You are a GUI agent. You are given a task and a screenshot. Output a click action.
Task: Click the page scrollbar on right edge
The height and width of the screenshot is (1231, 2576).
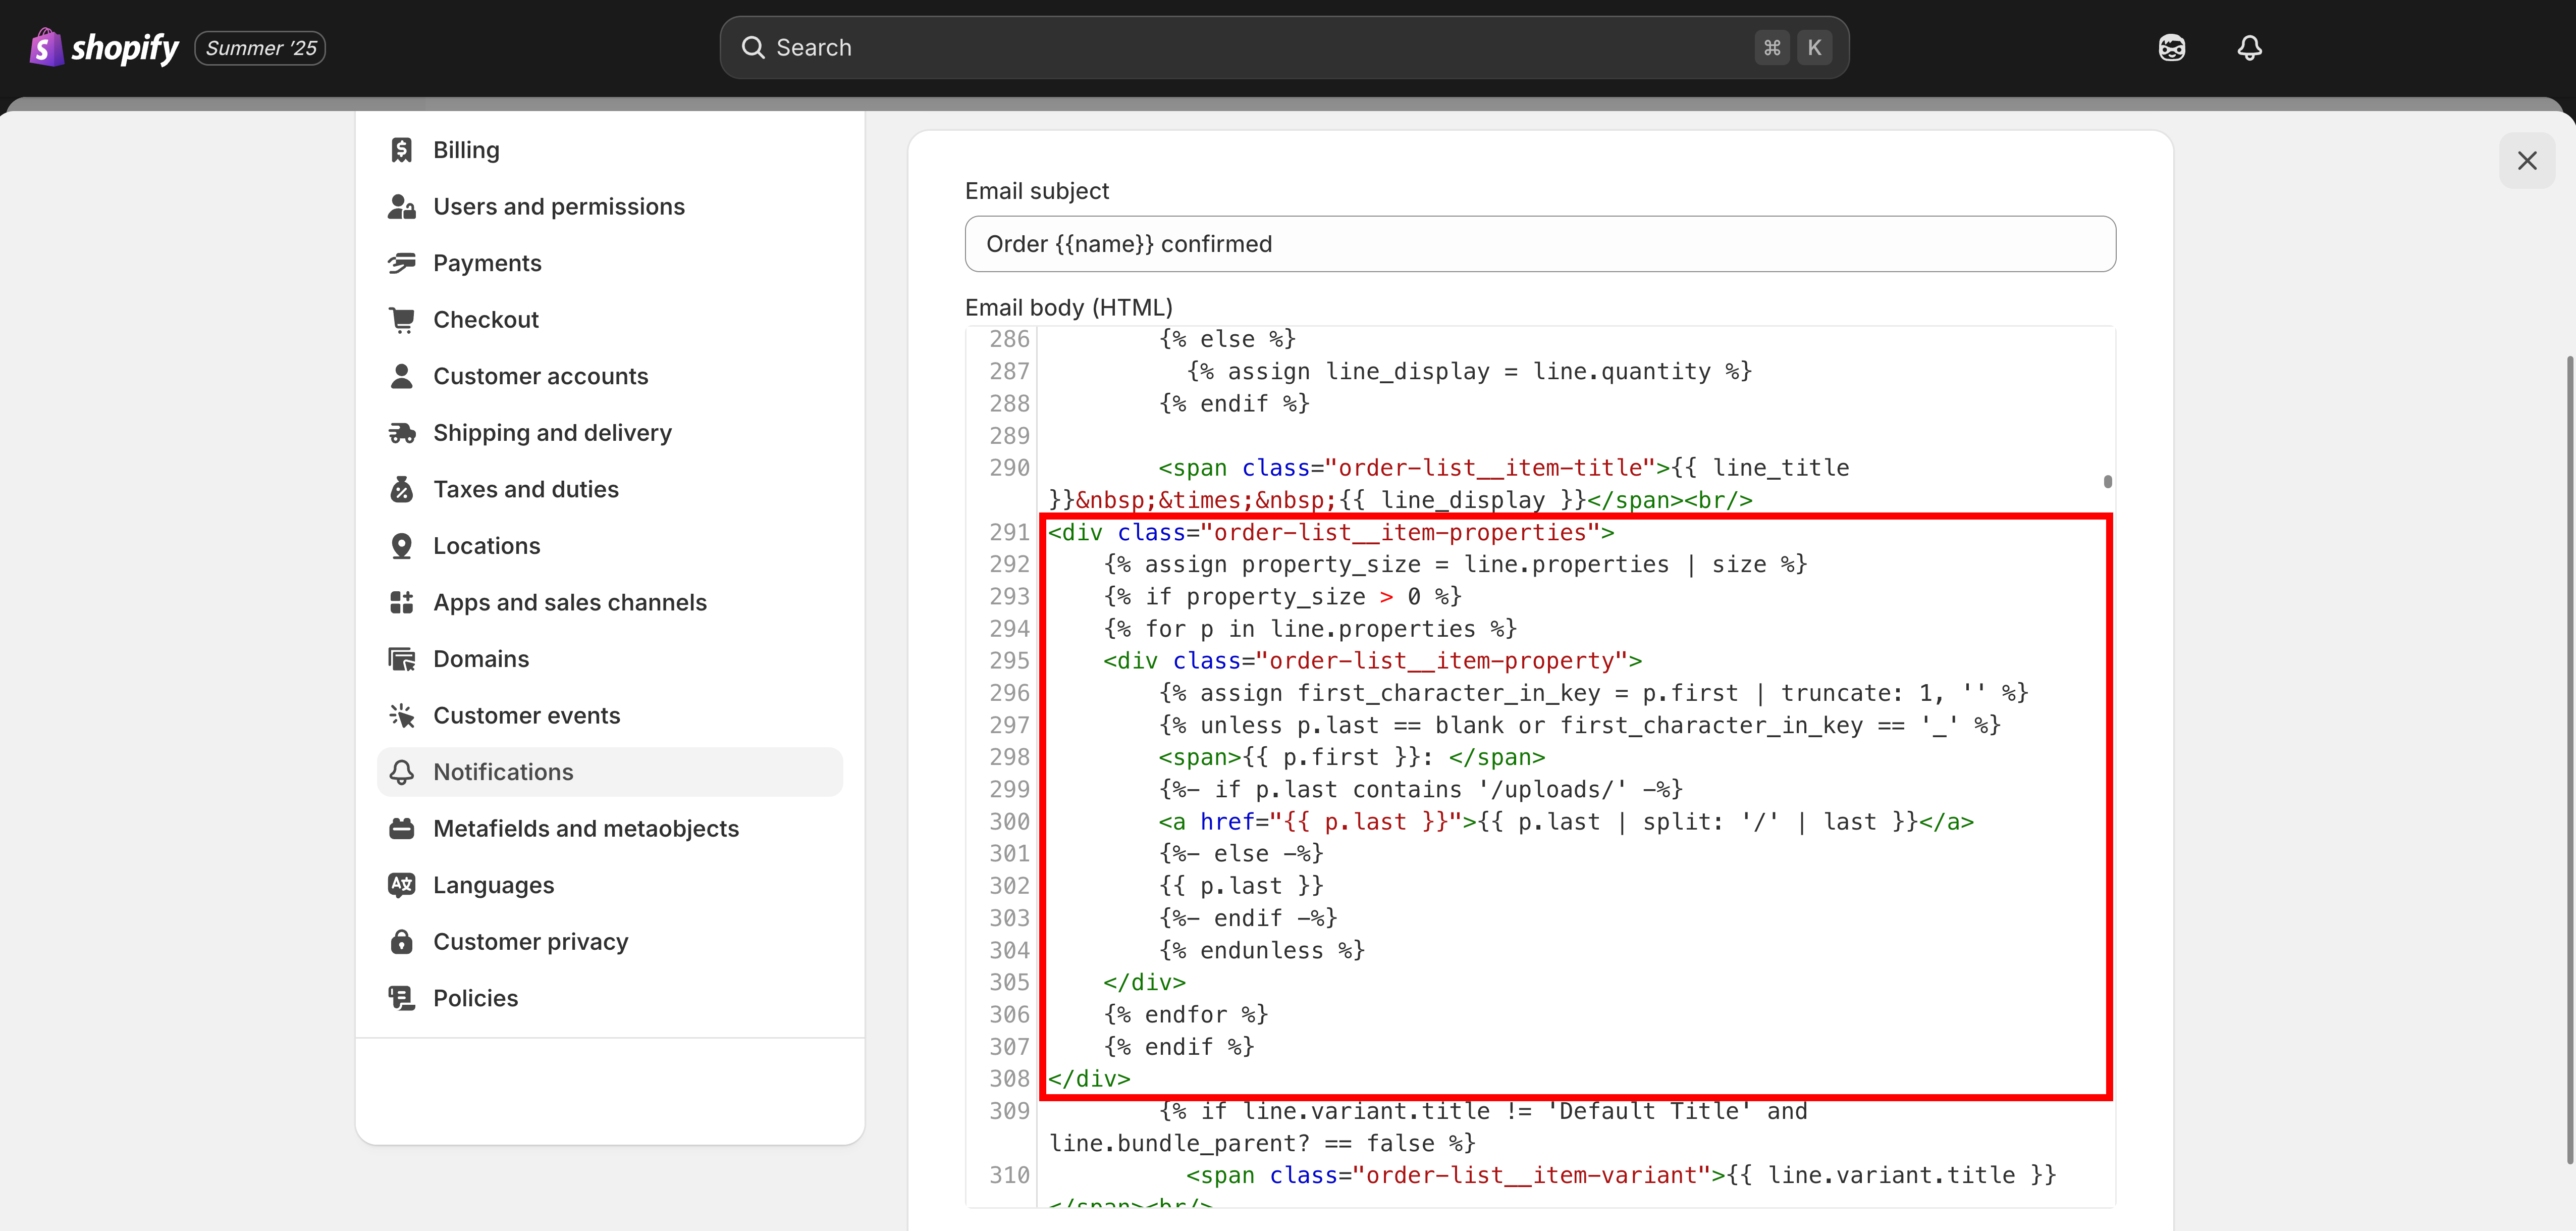point(2570,758)
